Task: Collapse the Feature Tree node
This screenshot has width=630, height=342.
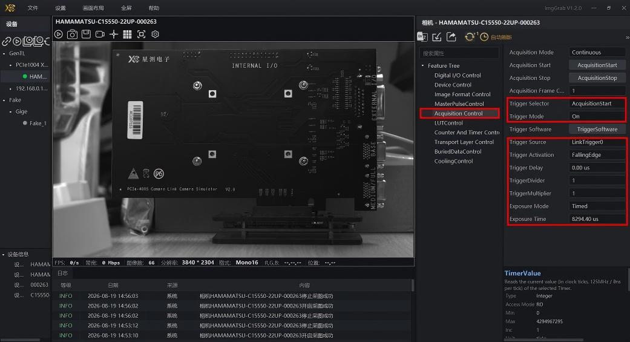Action: (422, 65)
